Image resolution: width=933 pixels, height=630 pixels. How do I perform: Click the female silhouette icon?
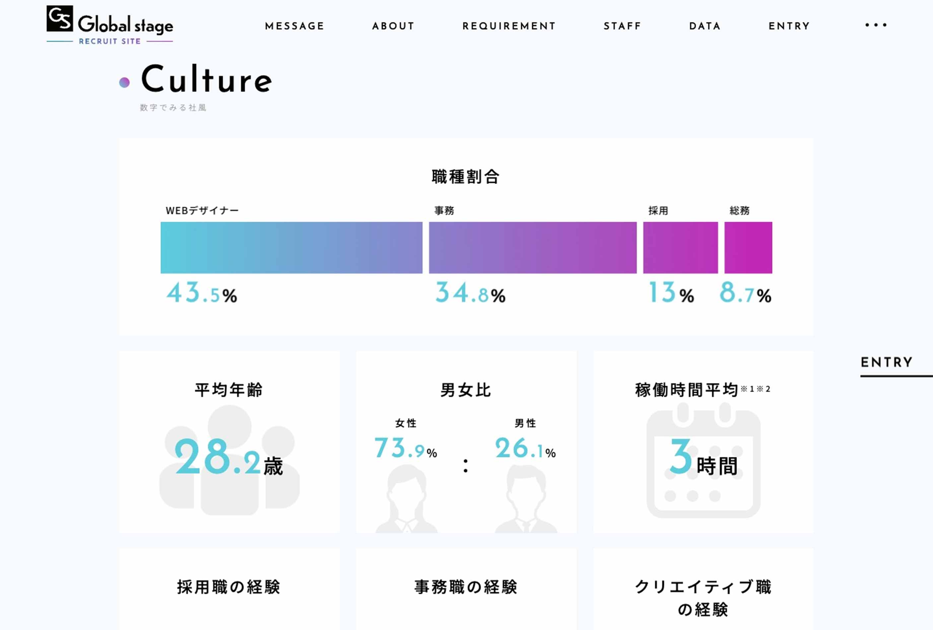pos(406,499)
